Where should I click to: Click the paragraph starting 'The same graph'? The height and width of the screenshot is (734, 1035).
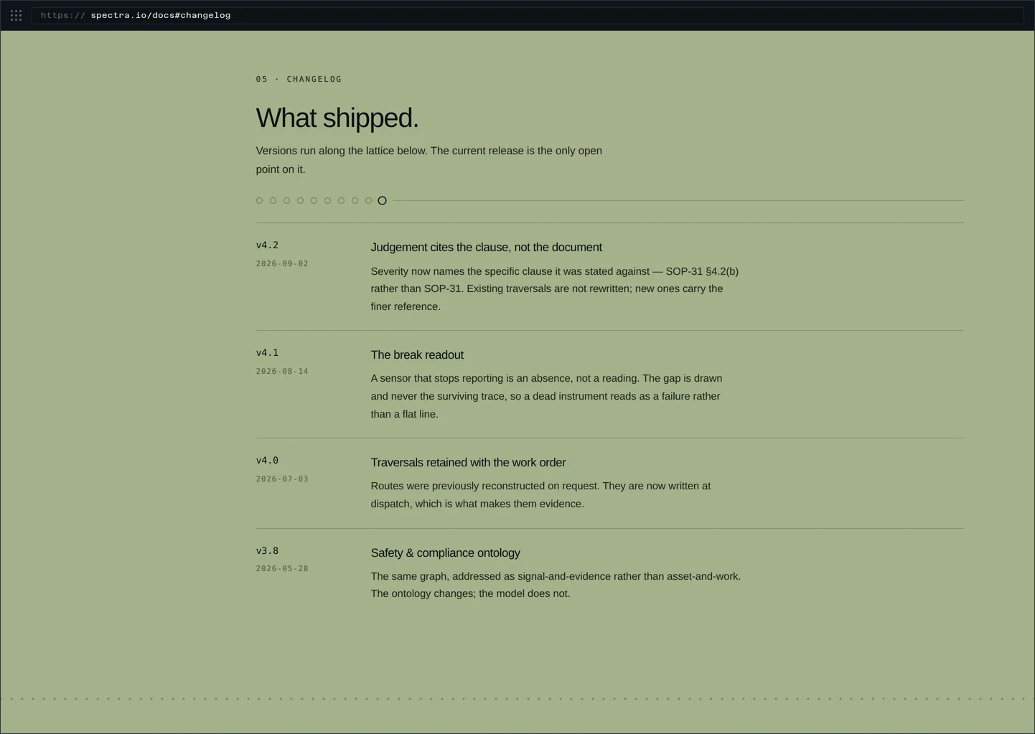556,585
